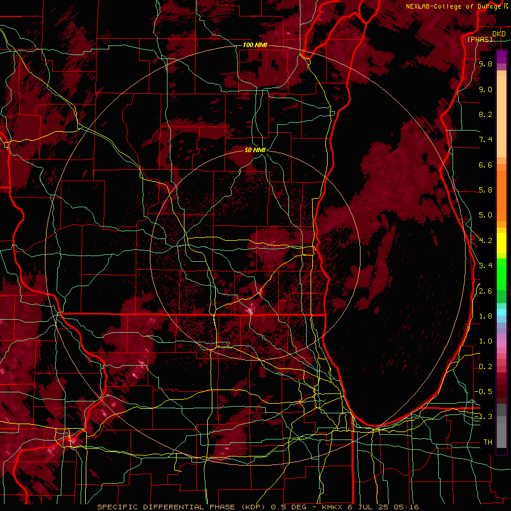Click the bright green color bar segment
The height and width of the screenshot is (511, 511).
pyautogui.click(x=501, y=274)
